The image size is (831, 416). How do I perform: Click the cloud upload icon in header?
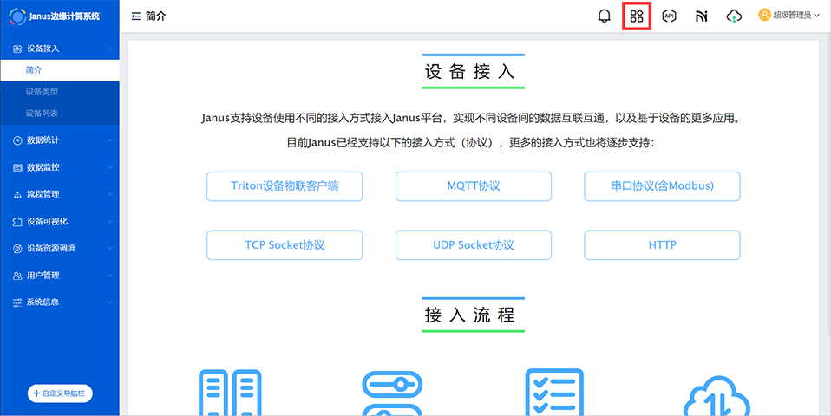pyautogui.click(x=734, y=16)
